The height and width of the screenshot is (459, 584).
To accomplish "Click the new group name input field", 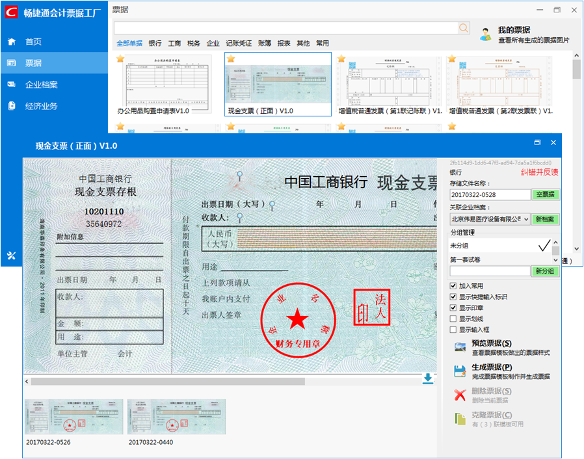I will pyautogui.click(x=490, y=271).
